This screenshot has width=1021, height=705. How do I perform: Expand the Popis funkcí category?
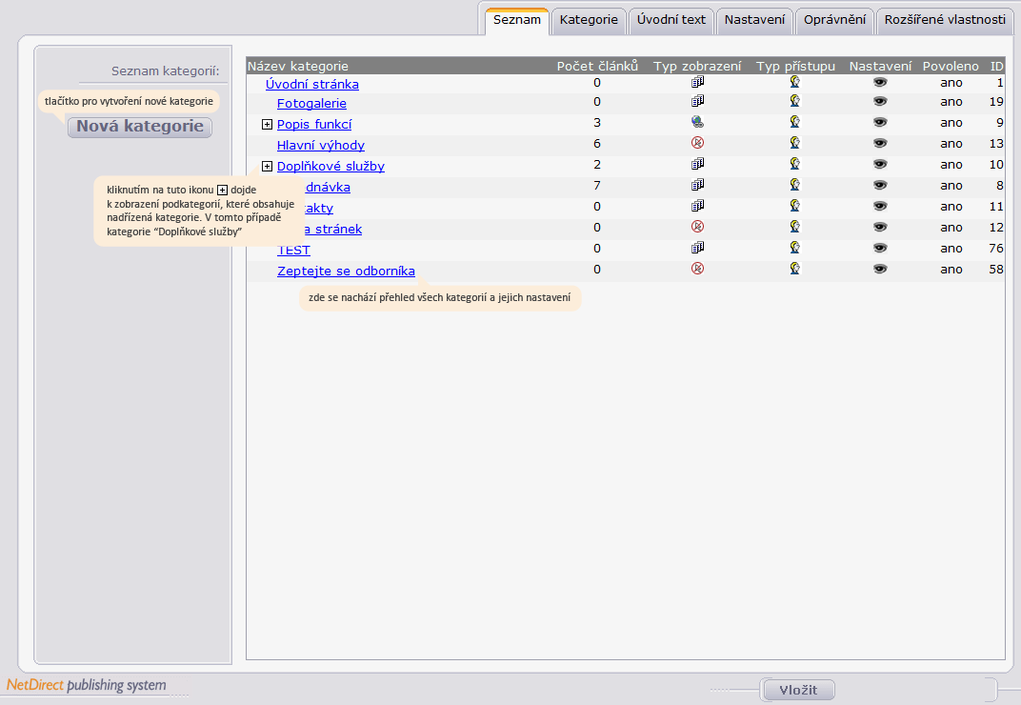tap(267, 125)
